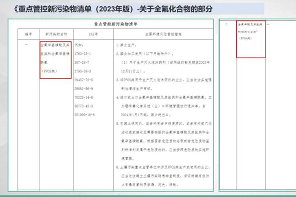Select the CAS号 column header
Image resolution: width=296 pixels, height=197 pixels.
[x=88, y=33]
